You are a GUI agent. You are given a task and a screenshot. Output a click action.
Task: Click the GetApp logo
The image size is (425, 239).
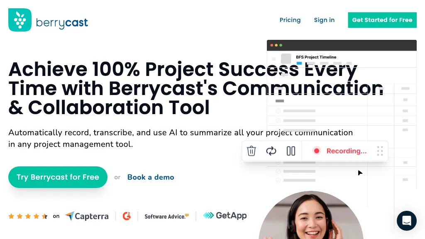225,215
